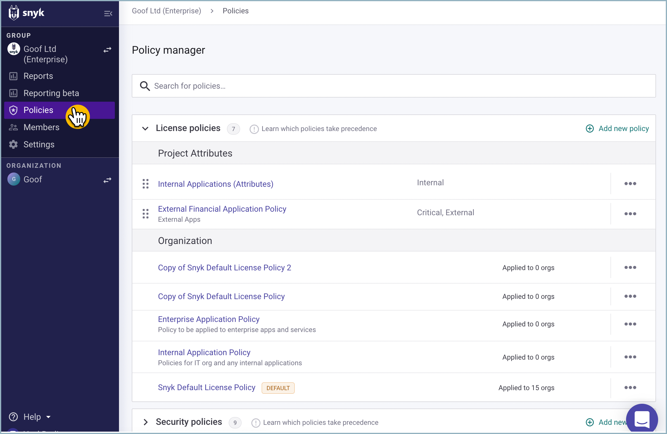The width and height of the screenshot is (667, 434).
Task: Open External Financial Application Policy
Action: click(222, 209)
